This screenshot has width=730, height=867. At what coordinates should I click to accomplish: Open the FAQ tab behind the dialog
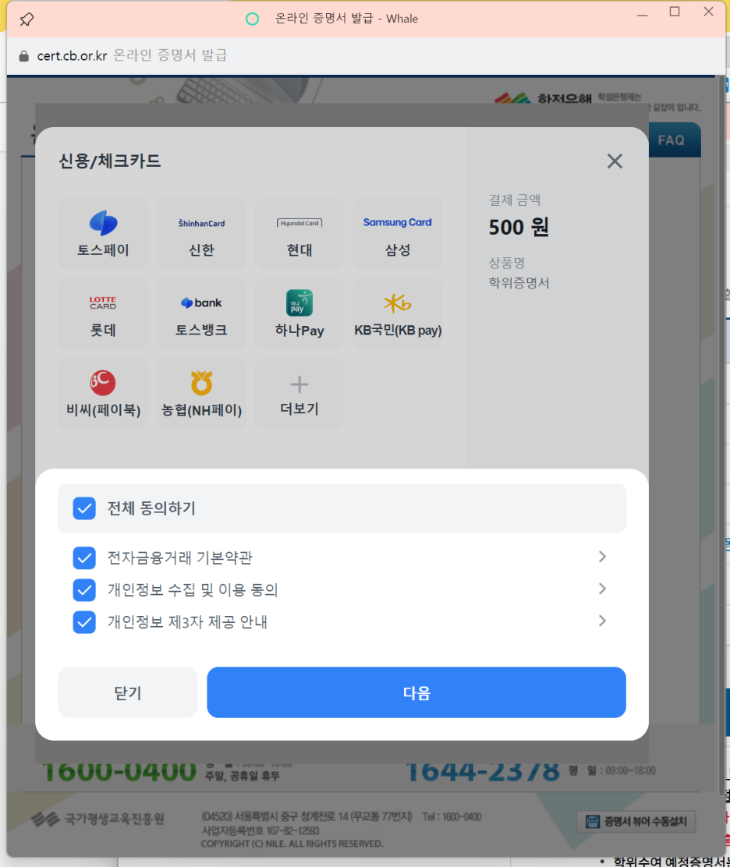click(674, 140)
